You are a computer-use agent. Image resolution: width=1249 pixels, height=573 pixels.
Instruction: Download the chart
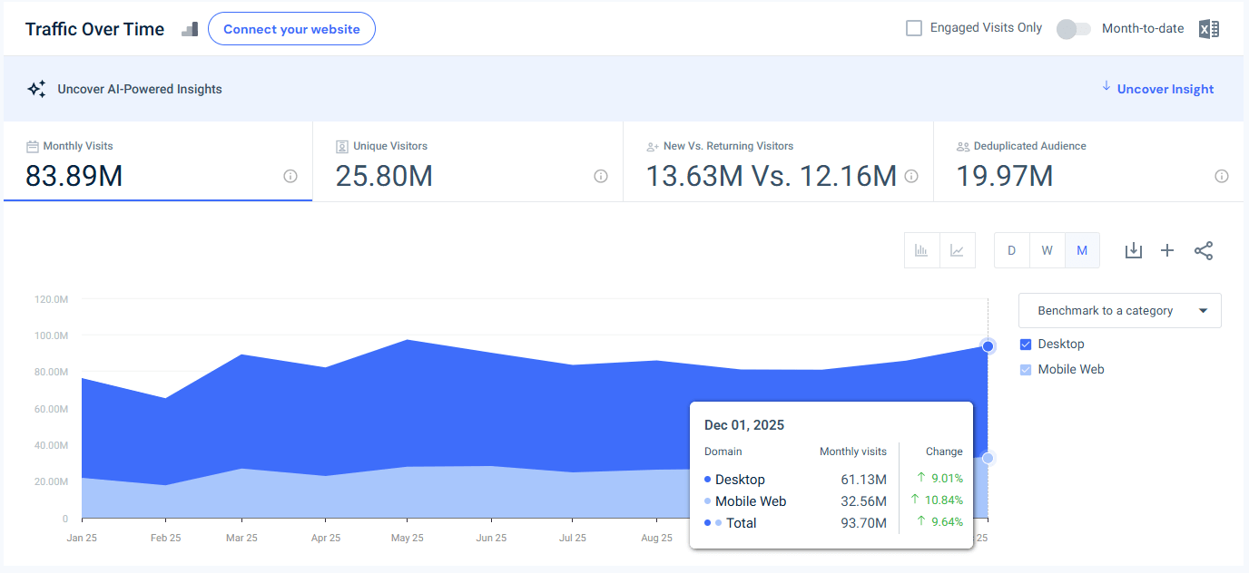[1133, 250]
